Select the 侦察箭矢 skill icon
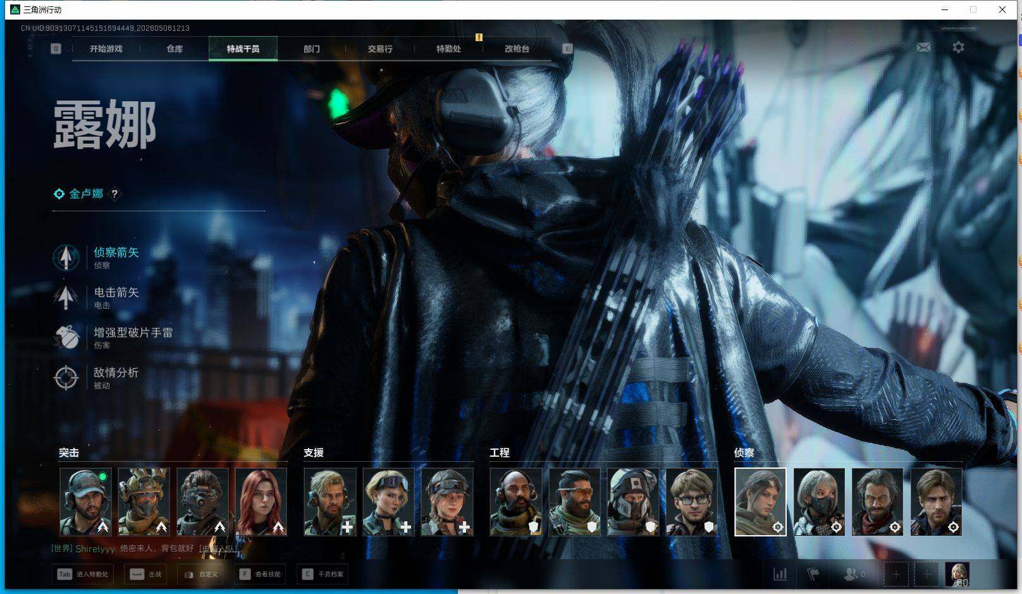The height and width of the screenshot is (594, 1022). (66, 257)
